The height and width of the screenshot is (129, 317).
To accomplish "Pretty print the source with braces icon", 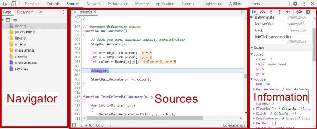I will (x=74, y=125).
